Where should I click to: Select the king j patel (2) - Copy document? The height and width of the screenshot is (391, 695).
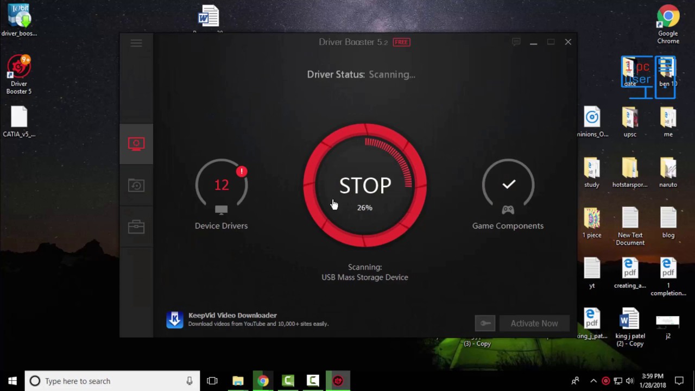(630, 327)
